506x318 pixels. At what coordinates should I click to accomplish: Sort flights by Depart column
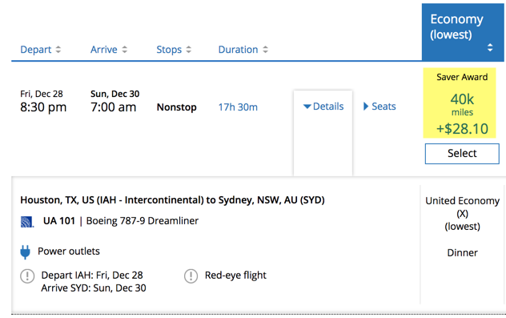[36, 50]
